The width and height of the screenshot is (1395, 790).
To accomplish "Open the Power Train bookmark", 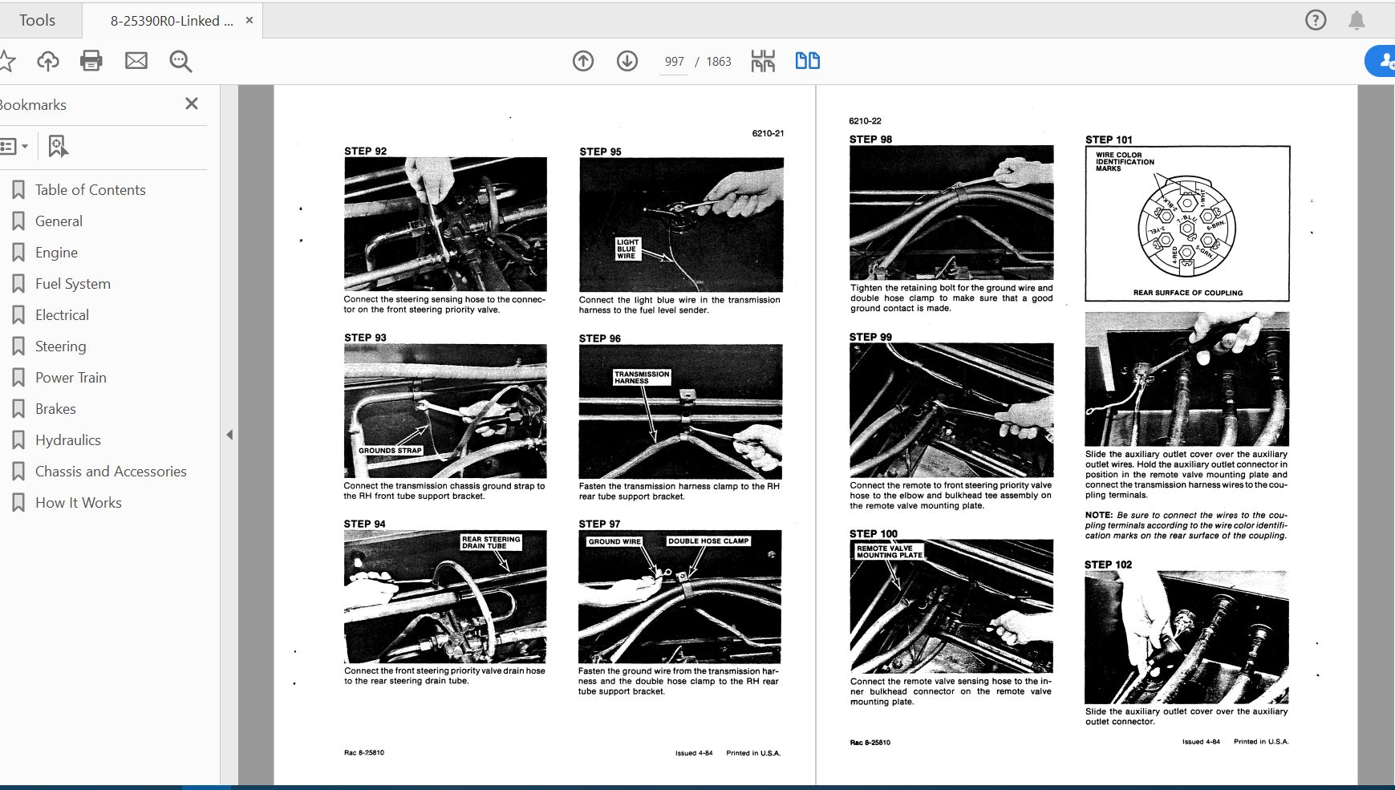I will [71, 378].
